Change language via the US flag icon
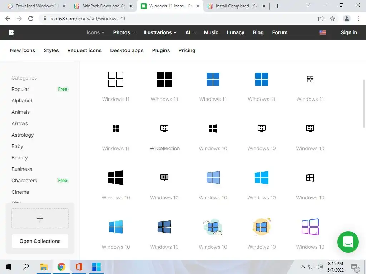Image resolution: width=366 pixels, height=274 pixels. pos(323,32)
